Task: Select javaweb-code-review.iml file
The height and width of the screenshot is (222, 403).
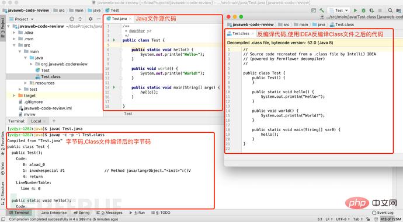Action: pyautogui.click(x=46, y=108)
